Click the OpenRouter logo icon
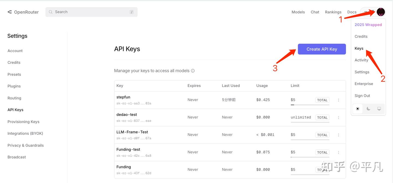The image size is (393, 183). pos(10,12)
